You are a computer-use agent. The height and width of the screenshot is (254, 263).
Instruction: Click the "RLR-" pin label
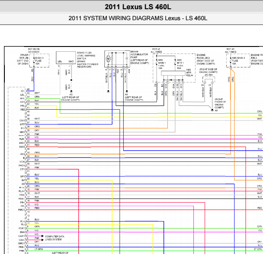[x=22, y=139]
